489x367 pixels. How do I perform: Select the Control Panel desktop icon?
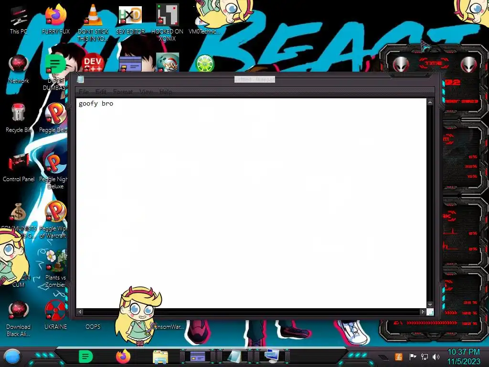19,168
